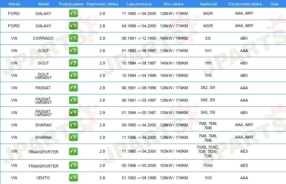The width and height of the screenshot is (286, 184).
Task: Click the Pojemność silnika column header
Action: (102, 4)
